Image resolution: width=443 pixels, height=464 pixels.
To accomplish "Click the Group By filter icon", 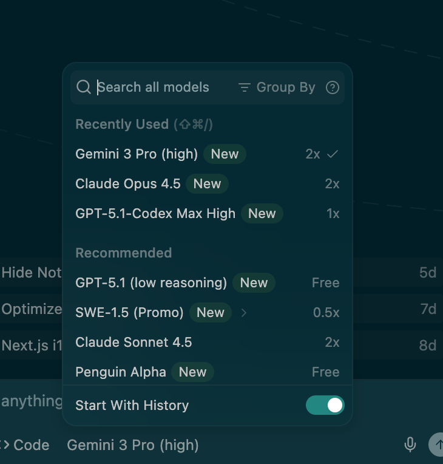I will point(245,87).
